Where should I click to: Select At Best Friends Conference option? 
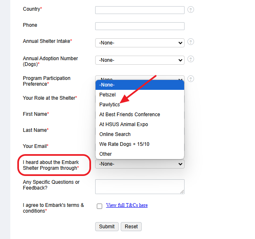click(x=140, y=115)
